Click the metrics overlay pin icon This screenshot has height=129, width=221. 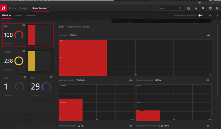tap(210, 15)
